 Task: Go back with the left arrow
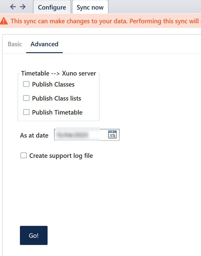point(13,7)
